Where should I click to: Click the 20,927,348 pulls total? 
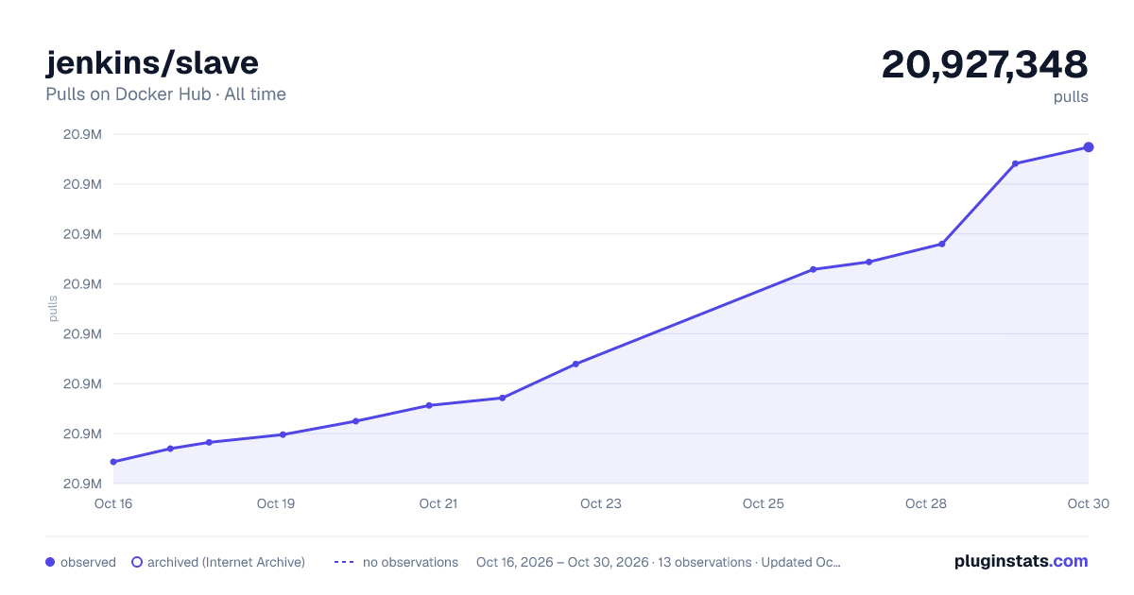pyautogui.click(x=985, y=64)
